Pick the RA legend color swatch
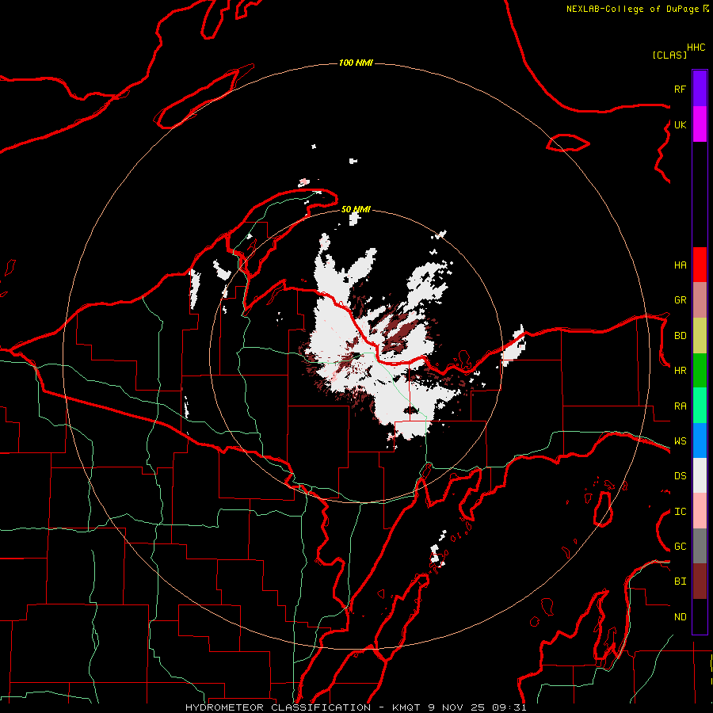Screen dimensions: 713x713 point(700,406)
